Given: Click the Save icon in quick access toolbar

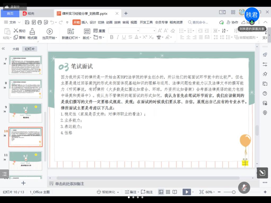Looking at the screenshot, I should pos(27,22).
